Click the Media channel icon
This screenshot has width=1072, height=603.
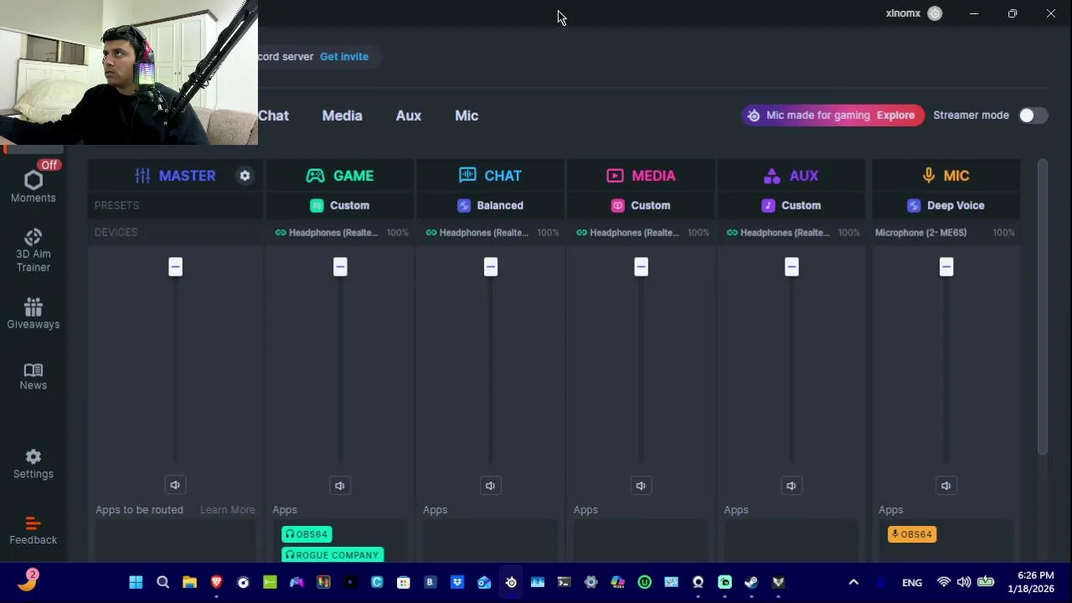pyautogui.click(x=616, y=176)
